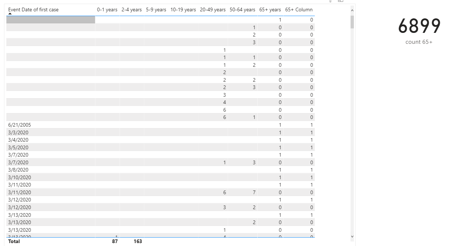Click the 1 in 20-49 years of 3/7/2020 row
The width and height of the screenshot is (470, 246).
click(224, 162)
